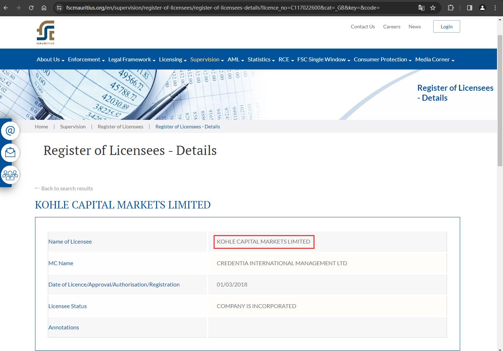Open Consumer Protection menu

[383, 60]
